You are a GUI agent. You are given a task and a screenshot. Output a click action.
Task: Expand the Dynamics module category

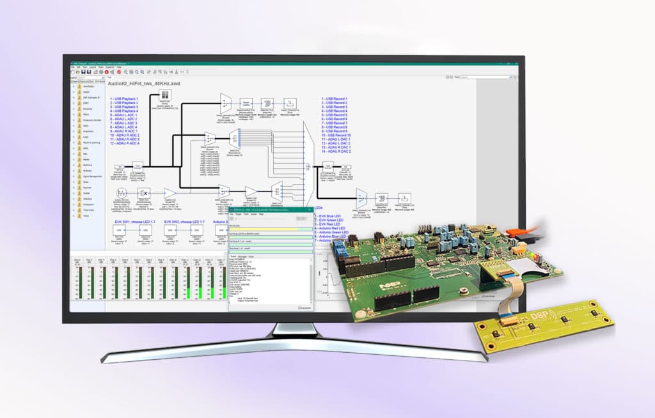click(x=74, y=109)
